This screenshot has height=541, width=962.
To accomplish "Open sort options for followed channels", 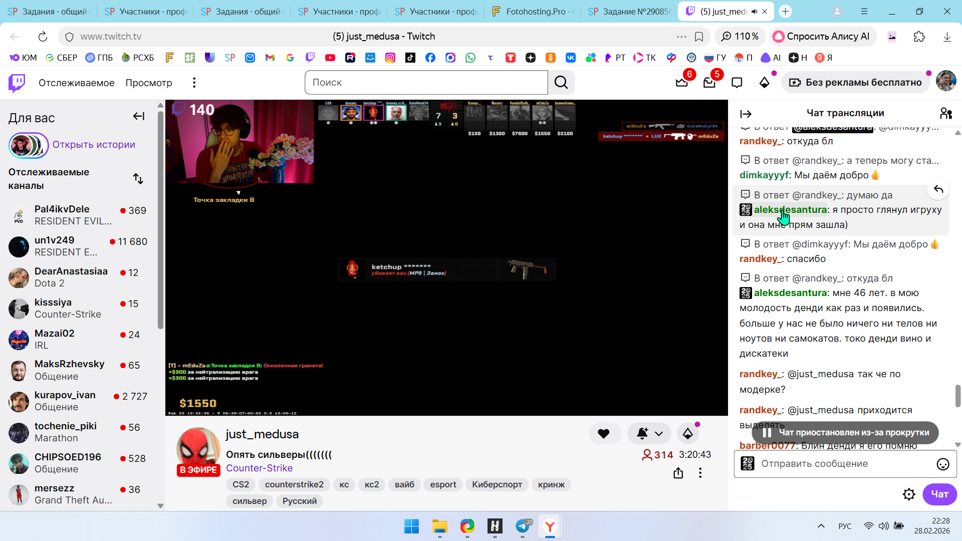I will pos(138,179).
